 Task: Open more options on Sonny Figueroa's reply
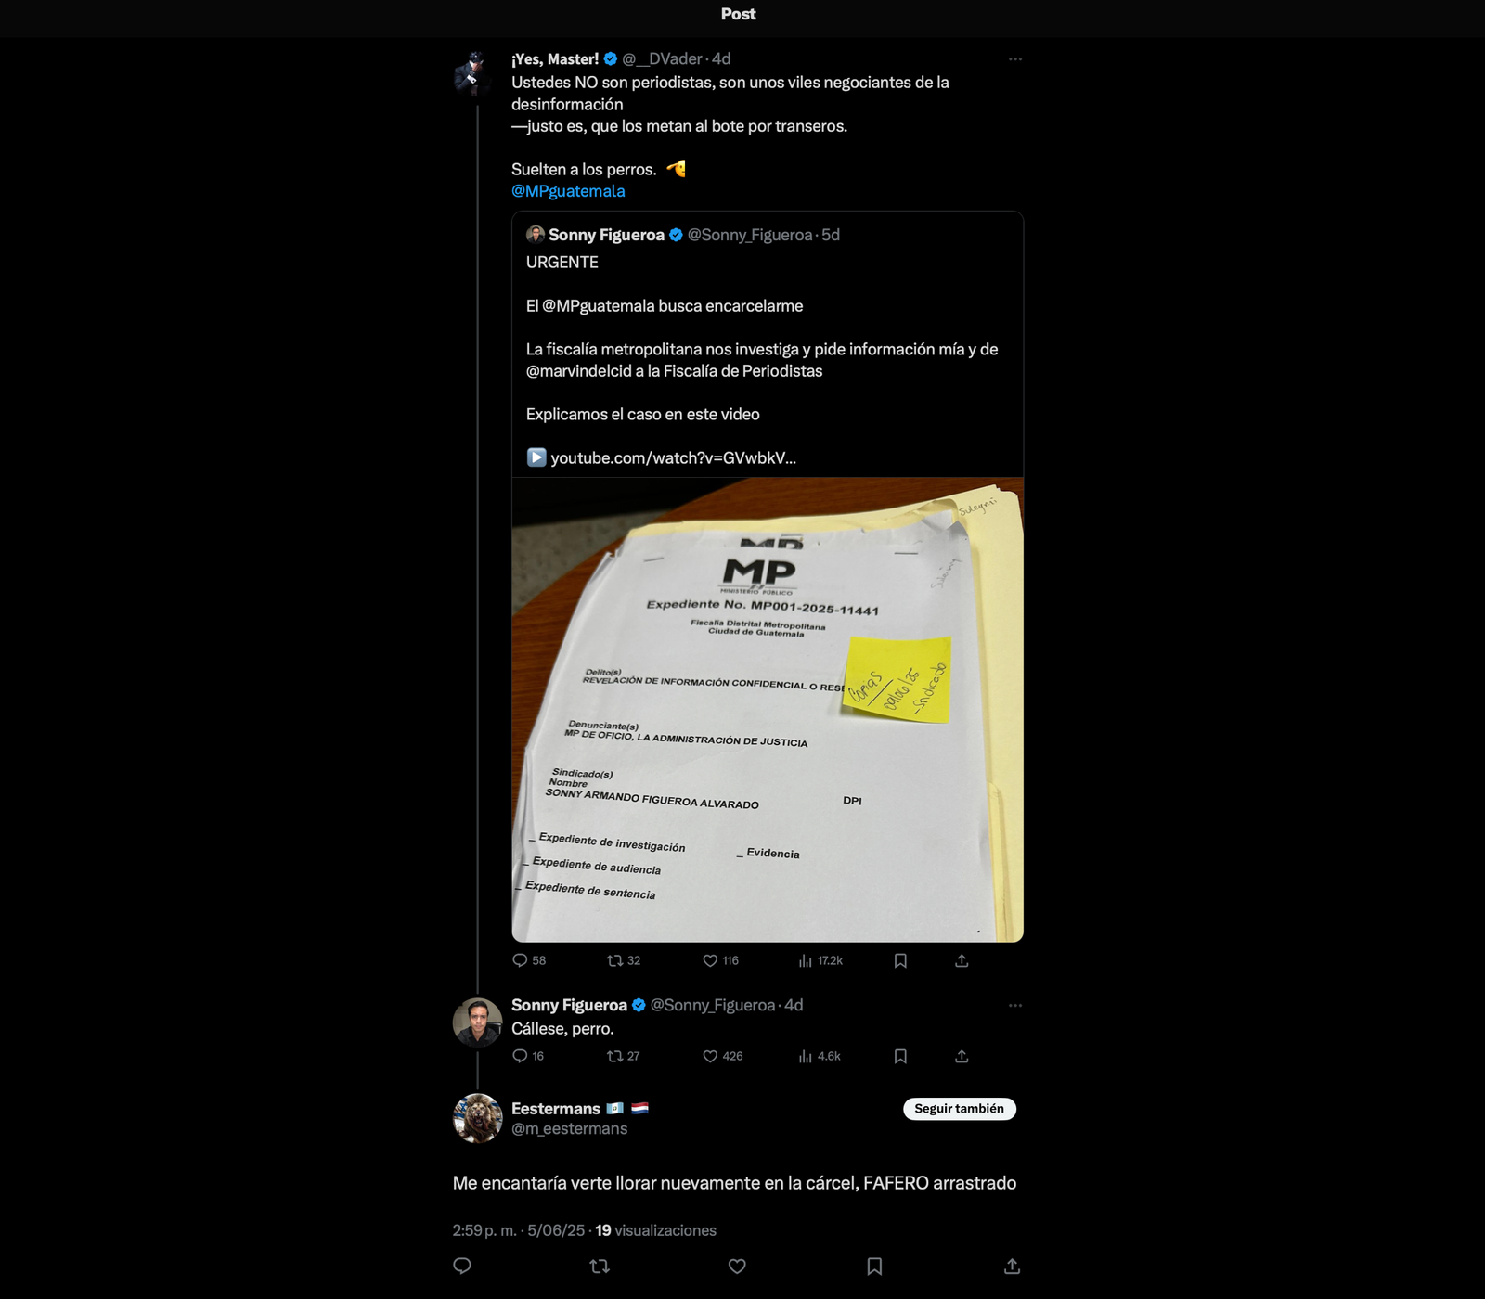coord(1015,1006)
